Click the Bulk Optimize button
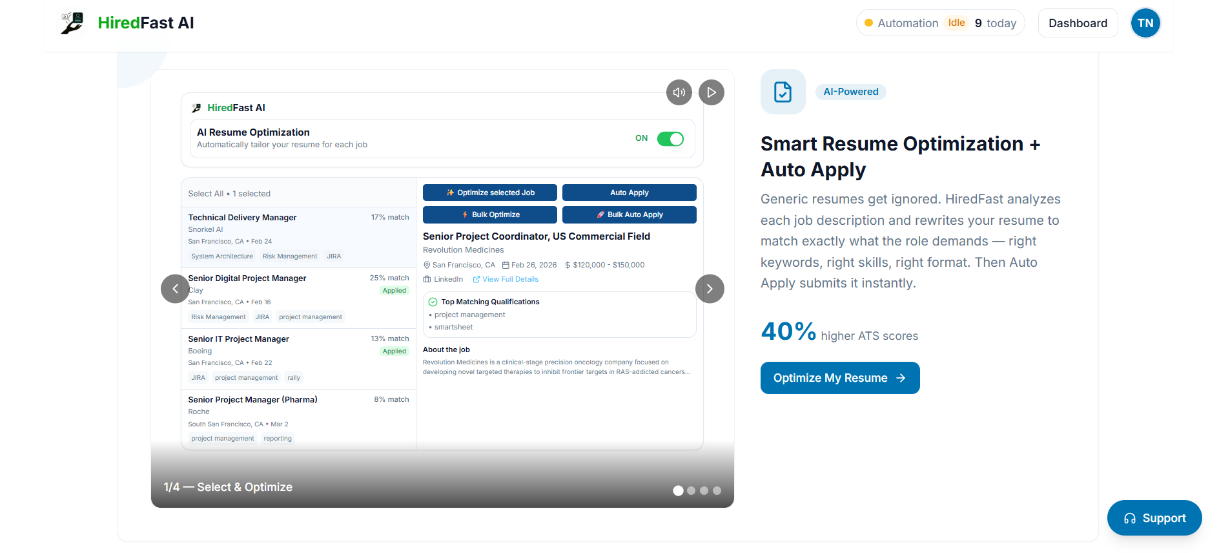The height and width of the screenshot is (553, 1219). tap(490, 214)
